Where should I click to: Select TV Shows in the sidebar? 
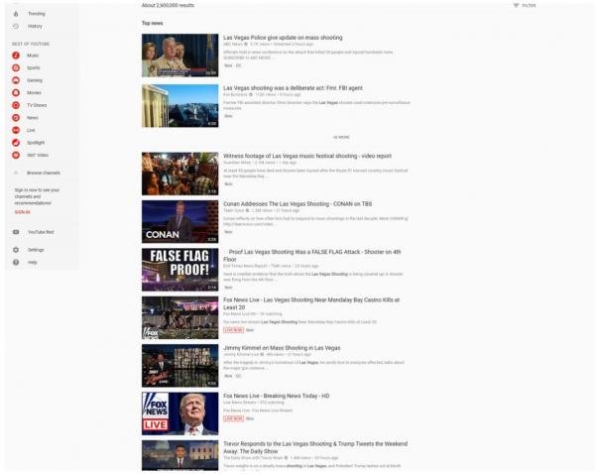coord(37,105)
